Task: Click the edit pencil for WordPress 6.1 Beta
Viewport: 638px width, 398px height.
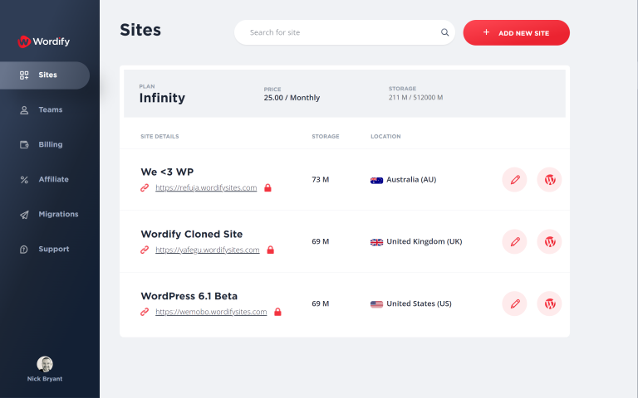Action: point(515,303)
